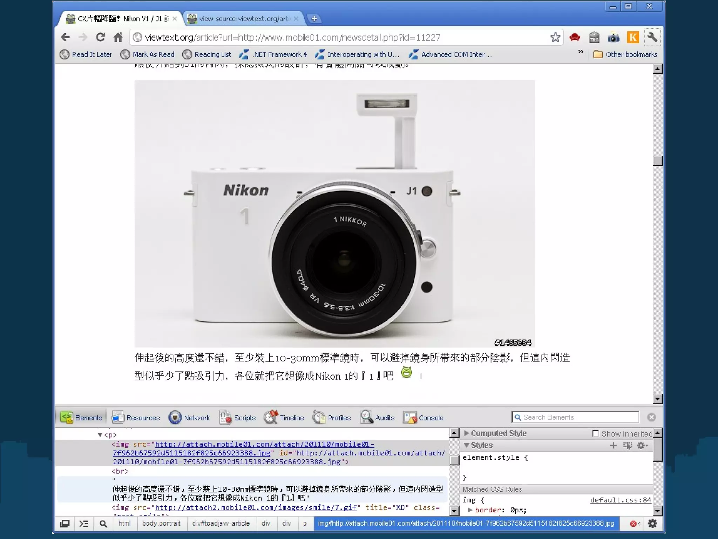Collapse the Styles section
Viewport: 718px width, 539px height.
click(467, 445)
